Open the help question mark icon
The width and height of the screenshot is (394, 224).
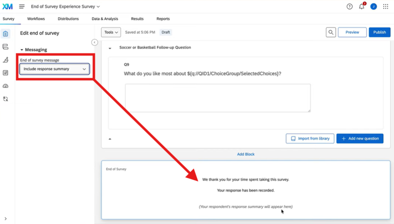pyautogui.click(x=350, y=6)
